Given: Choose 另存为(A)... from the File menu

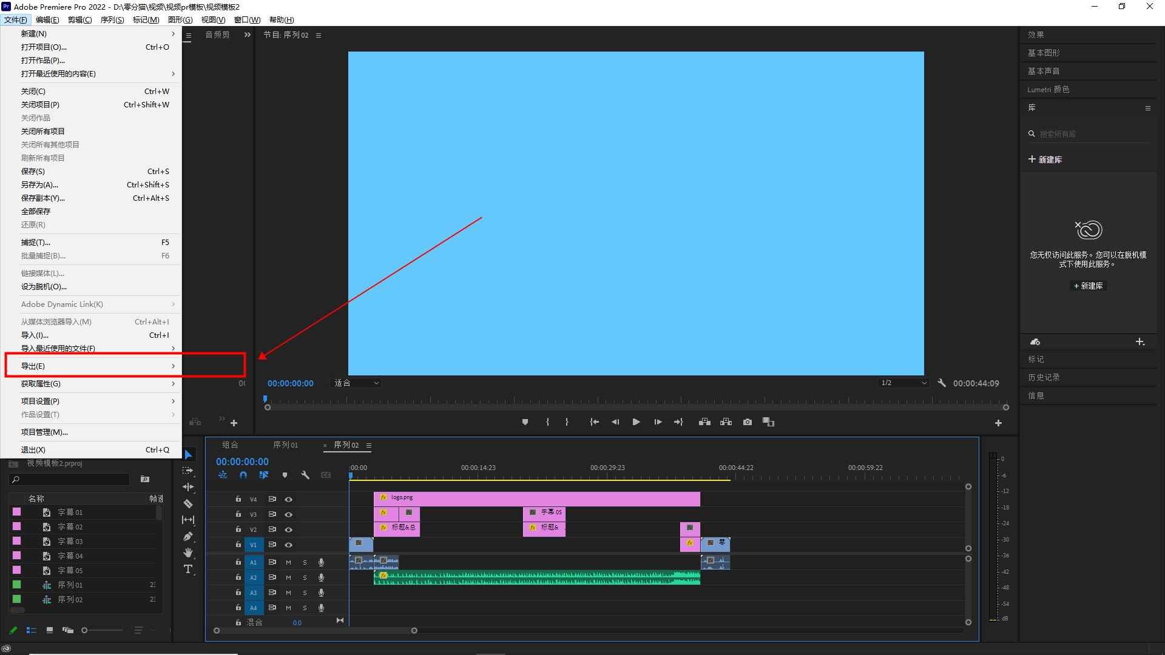Looking at the screenshot, I should [x=40, y=184].
